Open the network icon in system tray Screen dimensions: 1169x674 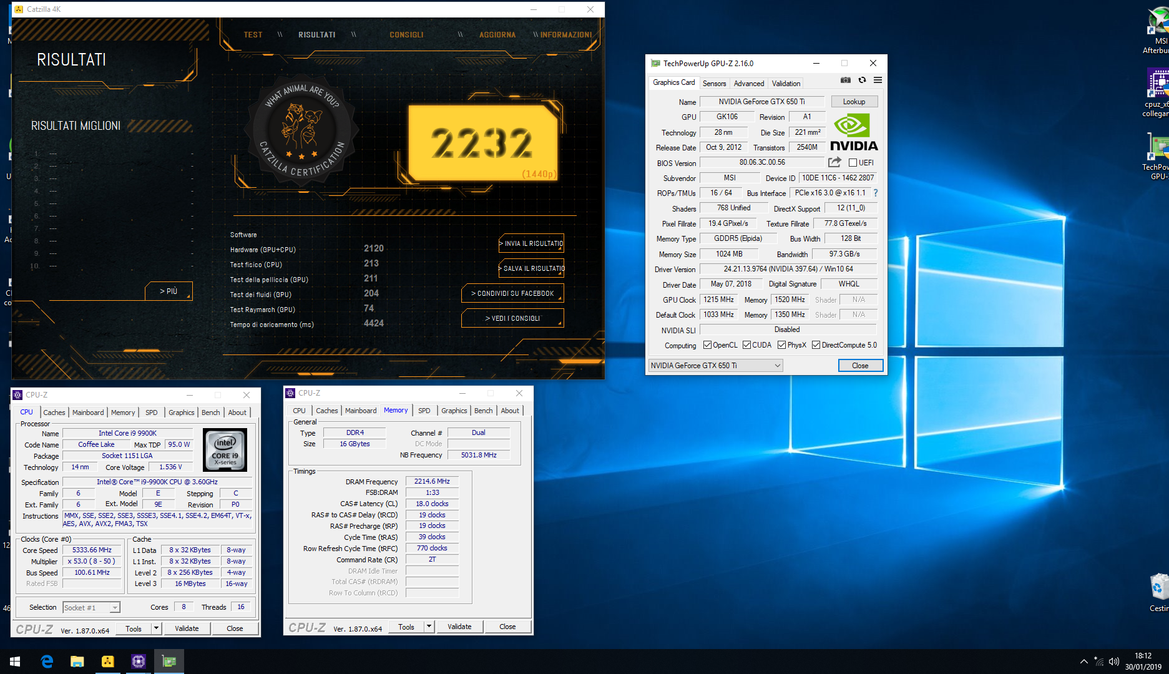pyautogui.click(x=1099, y=662)
